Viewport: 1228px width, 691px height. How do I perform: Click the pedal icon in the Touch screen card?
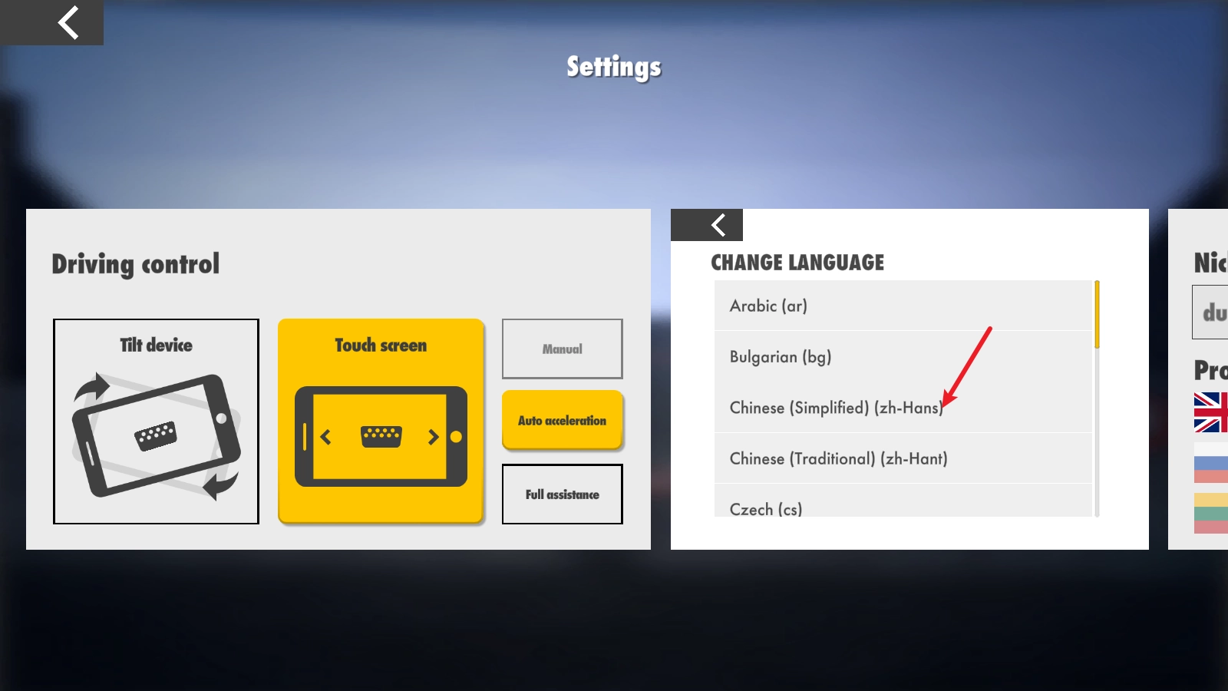[381, 436]
